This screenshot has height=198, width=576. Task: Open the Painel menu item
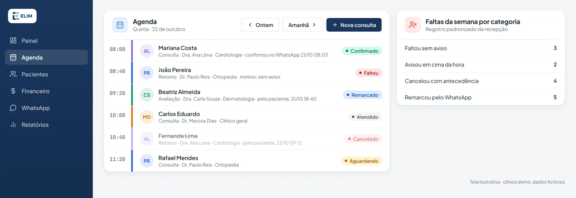(46, 41)
